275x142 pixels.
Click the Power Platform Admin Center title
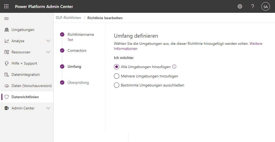[44, 6]
